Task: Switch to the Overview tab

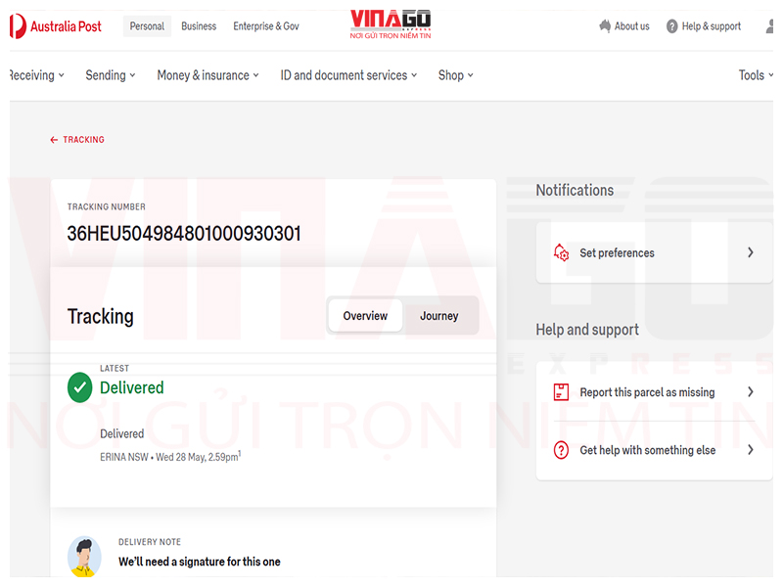Action: (365, 315)
